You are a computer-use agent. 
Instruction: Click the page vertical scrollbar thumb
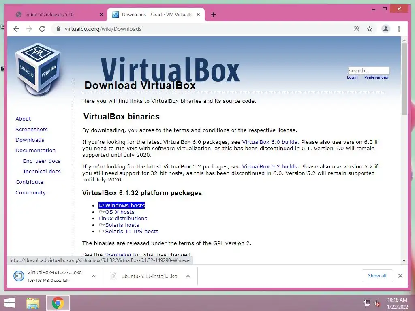(404, 79)
